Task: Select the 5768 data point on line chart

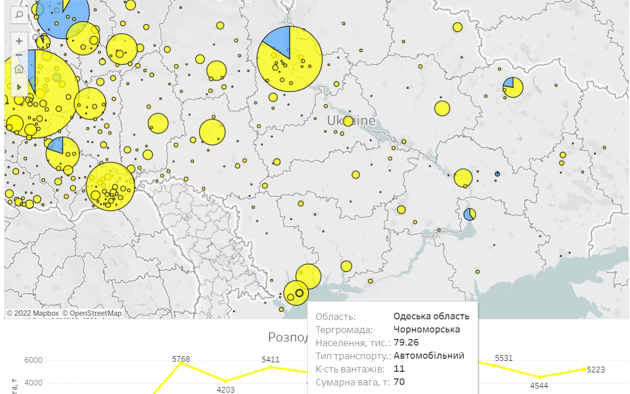Action: [x=181, y=363]
